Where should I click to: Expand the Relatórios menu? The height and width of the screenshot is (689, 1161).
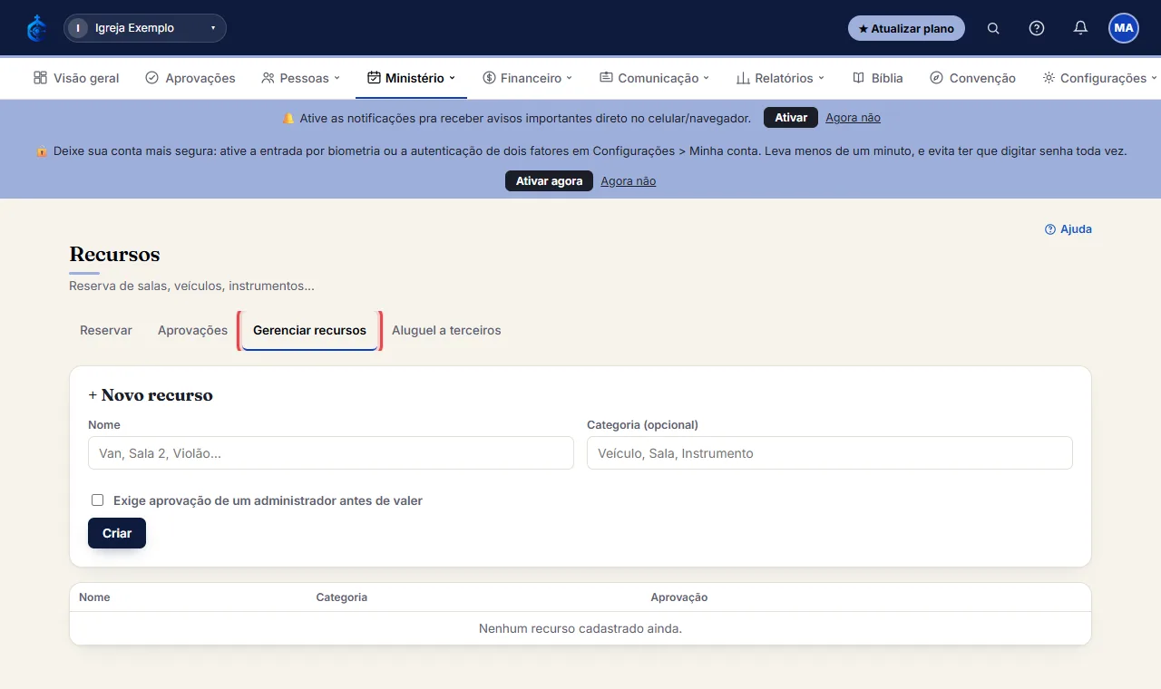click(x=780, y=78)
